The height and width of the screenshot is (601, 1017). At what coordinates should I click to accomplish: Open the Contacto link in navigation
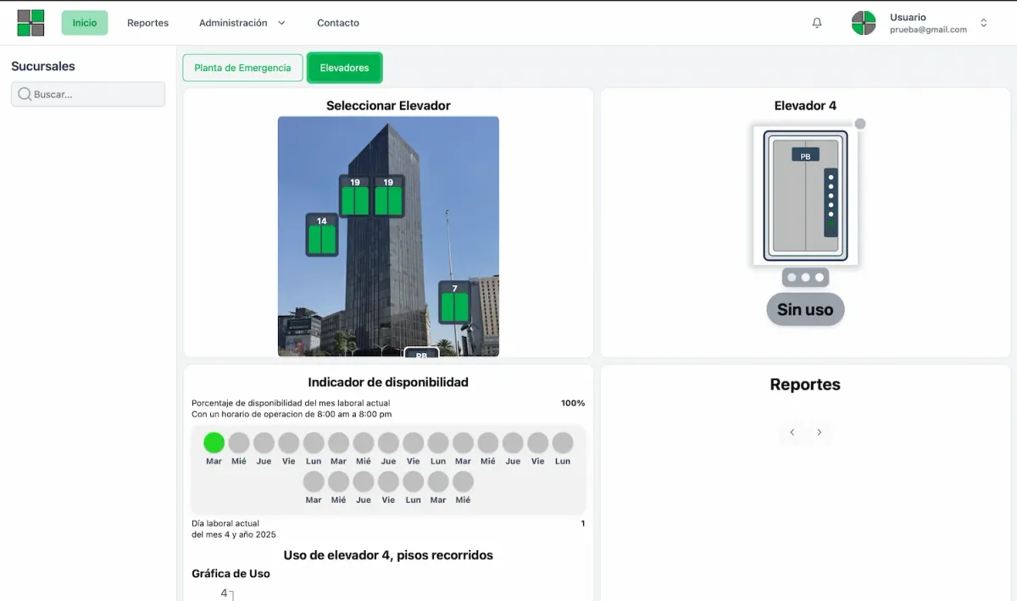pos(338,23)
